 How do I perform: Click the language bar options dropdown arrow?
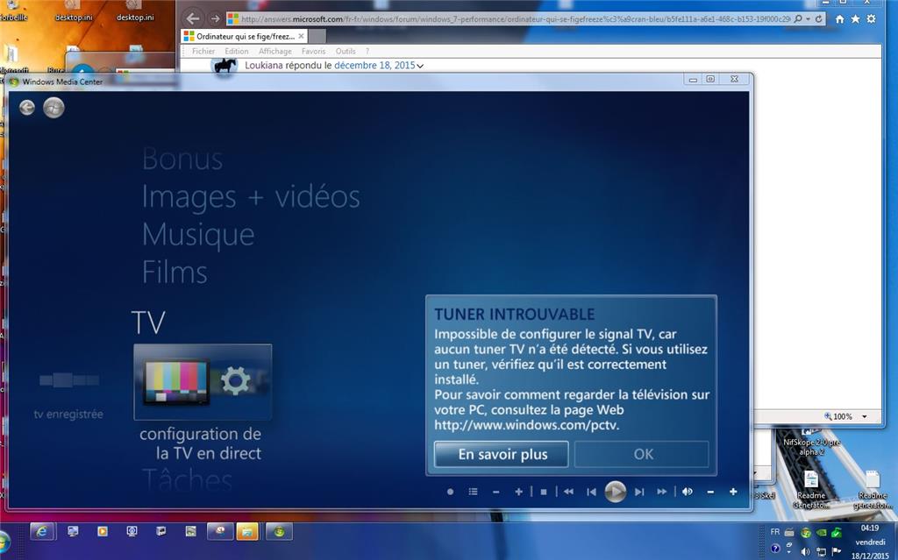point(789,553)
